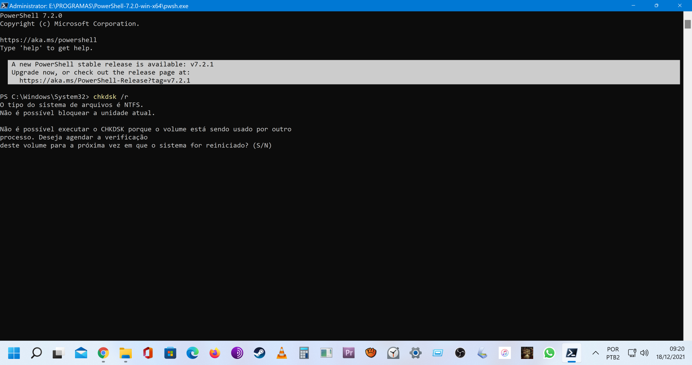The image size is (692, 365).
Task: Click 'PS C:\Windows\System32>' prompt
Action: click(45, 97)
